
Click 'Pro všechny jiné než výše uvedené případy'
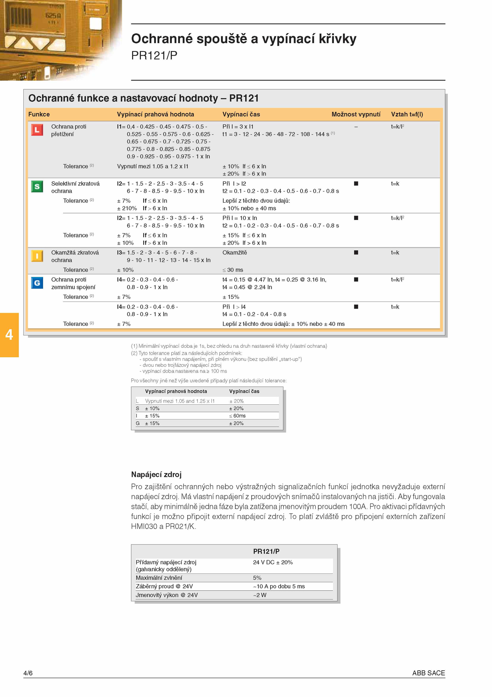coord(209,381)
